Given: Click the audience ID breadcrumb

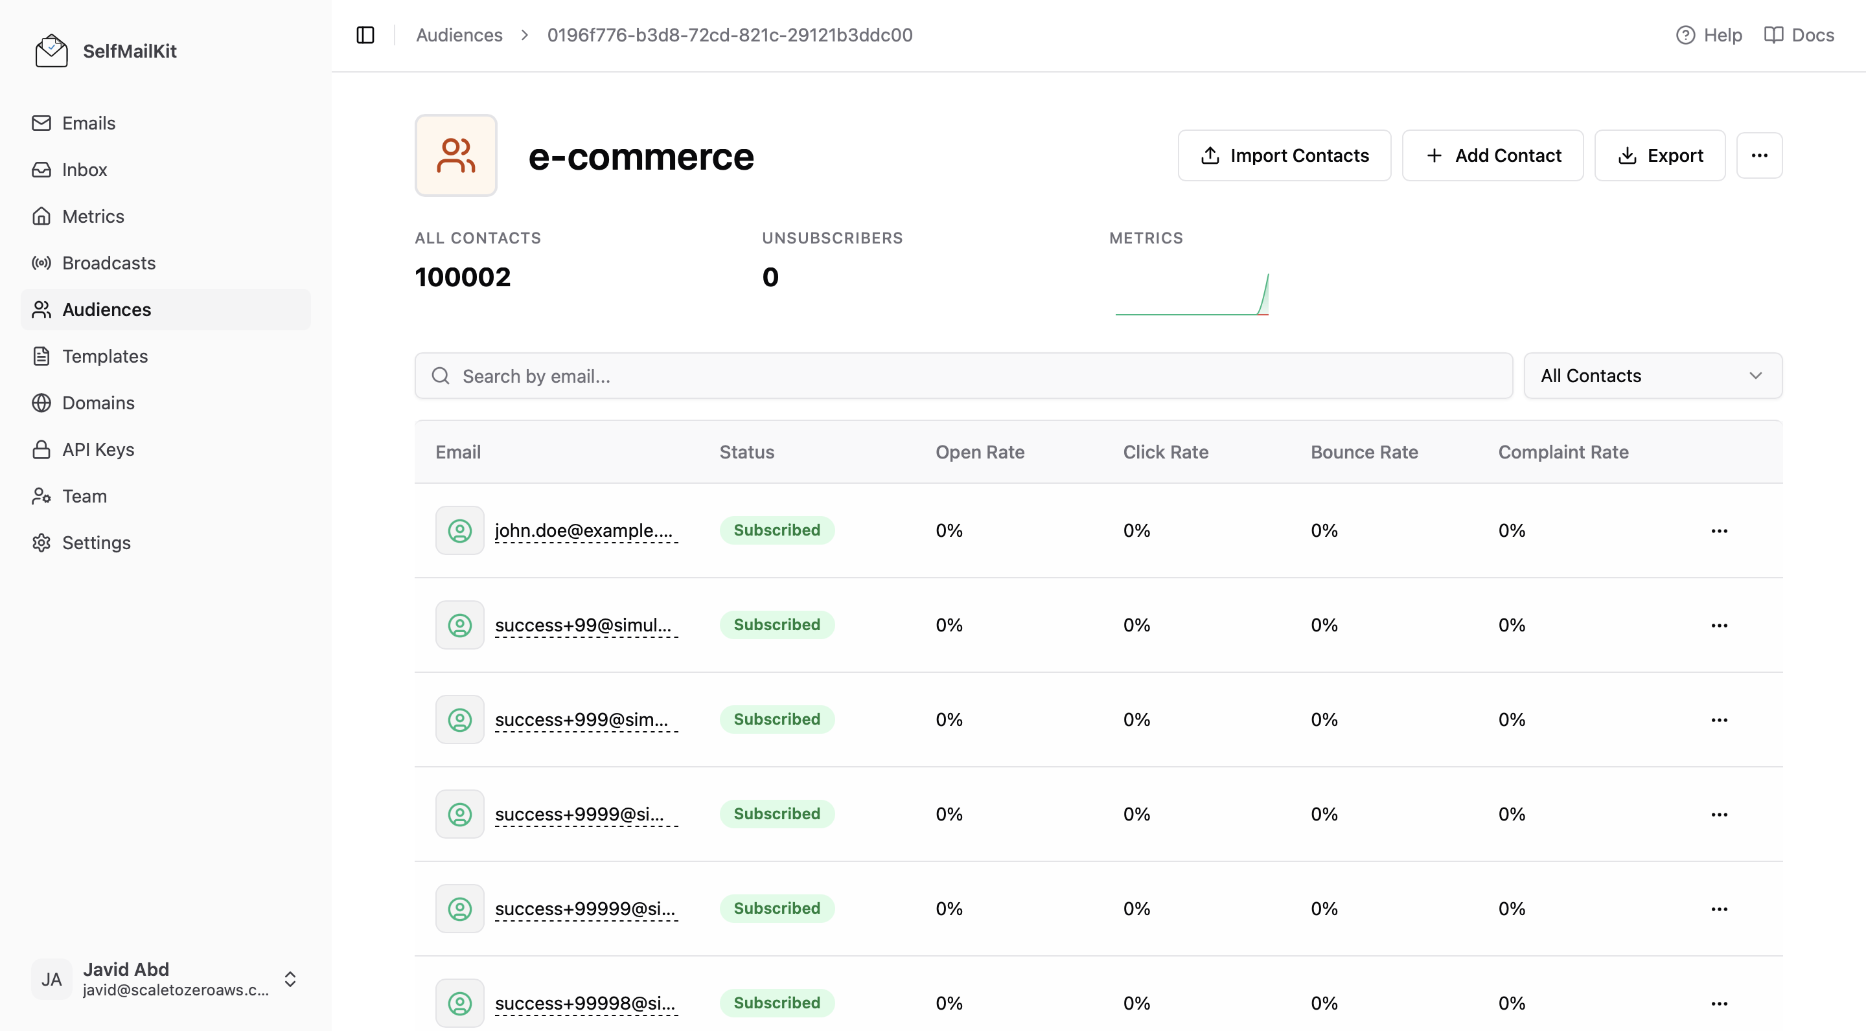Looking at the screenshot, I should pyautogui.click(x=730, y=35).
